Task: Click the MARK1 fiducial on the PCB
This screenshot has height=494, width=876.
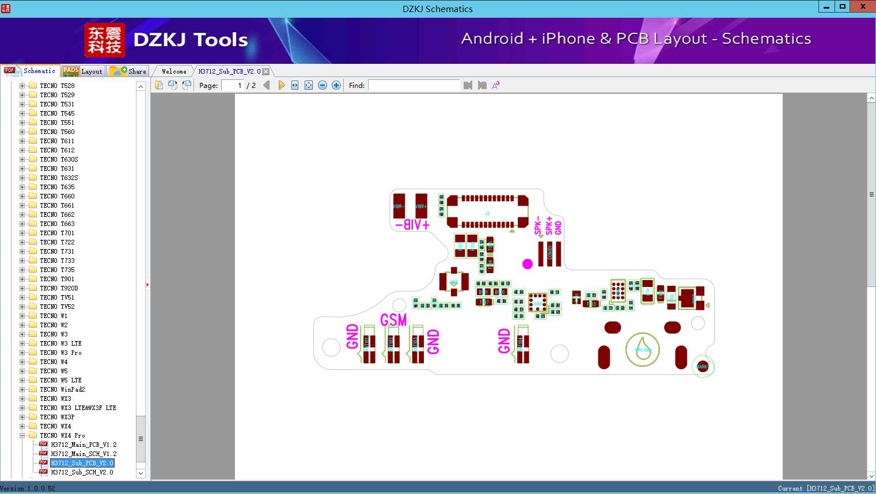Action: click(703, 366)
